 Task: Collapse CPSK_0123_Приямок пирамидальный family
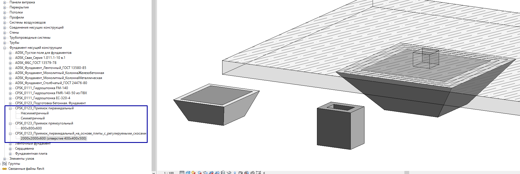(x=10, y=108)
